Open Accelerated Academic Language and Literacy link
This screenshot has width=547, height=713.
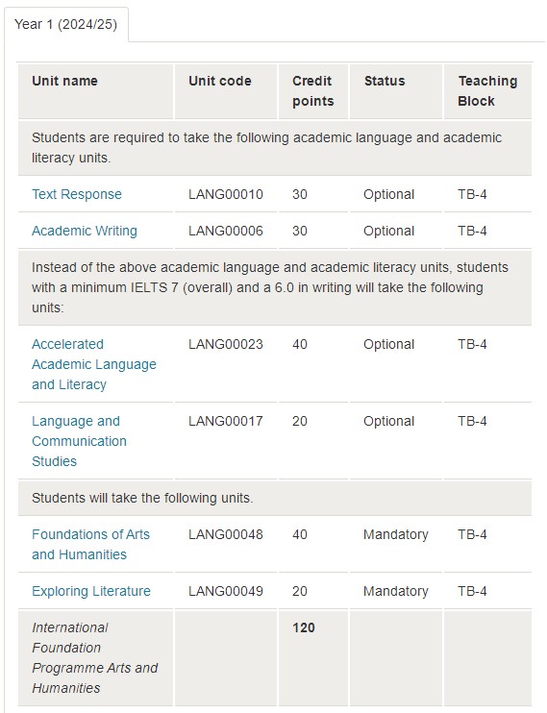[x=94, y=364]
